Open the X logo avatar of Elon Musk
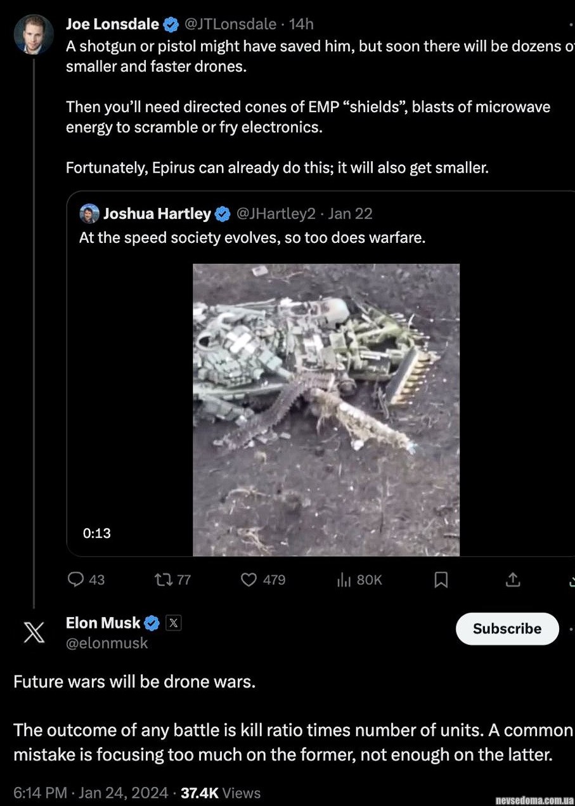Image resolution: width=575 pixels, height=806 pixels. coord(34,632)
